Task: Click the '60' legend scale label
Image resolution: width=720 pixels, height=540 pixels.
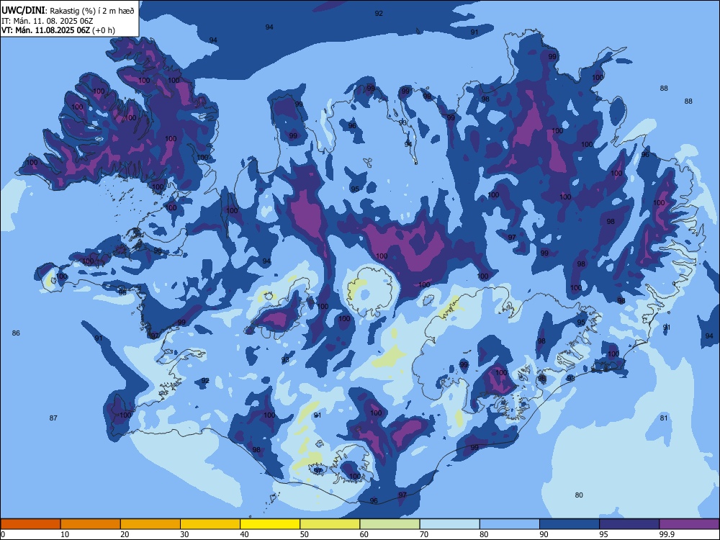Action: click(364, 534)
